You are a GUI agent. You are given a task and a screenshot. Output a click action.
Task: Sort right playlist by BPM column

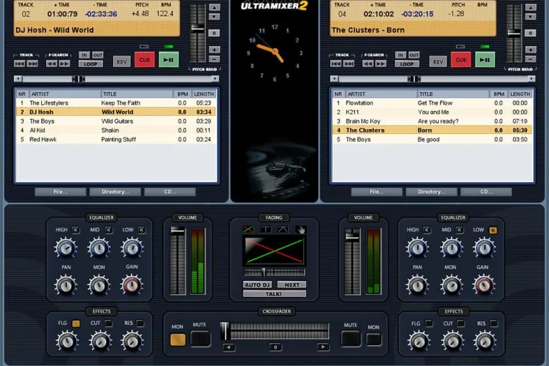tap(499, 94)
